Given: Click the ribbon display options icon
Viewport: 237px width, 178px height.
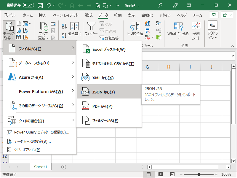Looking at the screenshot, I should 189,5.
